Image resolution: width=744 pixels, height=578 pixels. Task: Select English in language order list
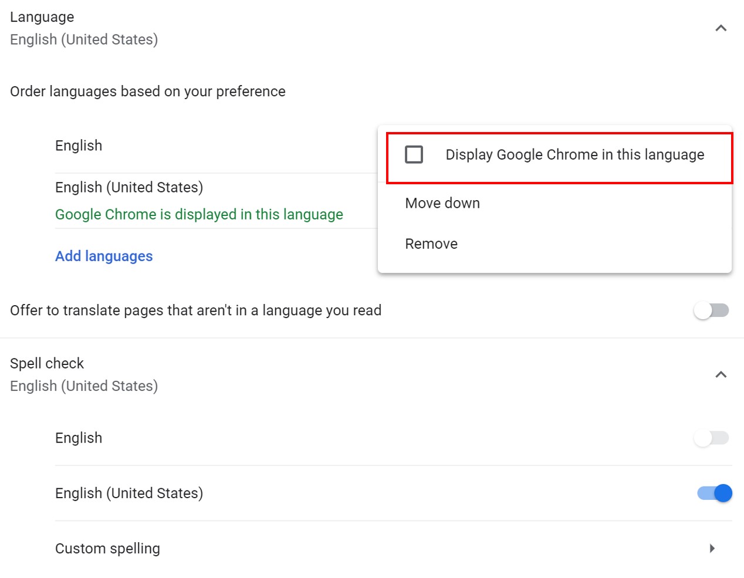(79, 146)
